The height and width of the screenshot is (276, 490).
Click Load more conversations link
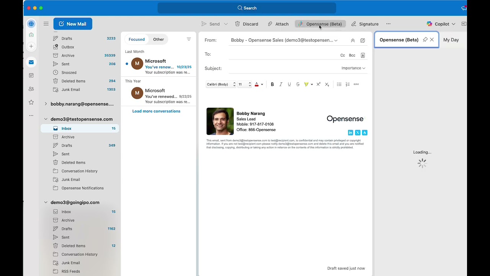click(156, 111)
